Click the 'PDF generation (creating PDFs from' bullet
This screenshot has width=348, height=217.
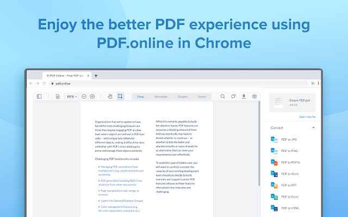(120, 181)
